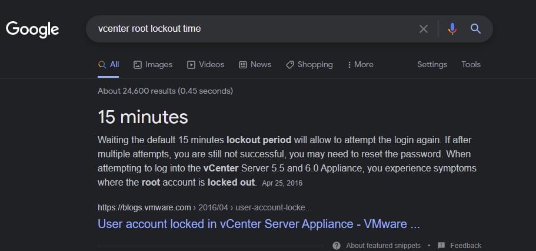Click the Google logo
This screenshot has width=536, height=251.
click(32, 29)
